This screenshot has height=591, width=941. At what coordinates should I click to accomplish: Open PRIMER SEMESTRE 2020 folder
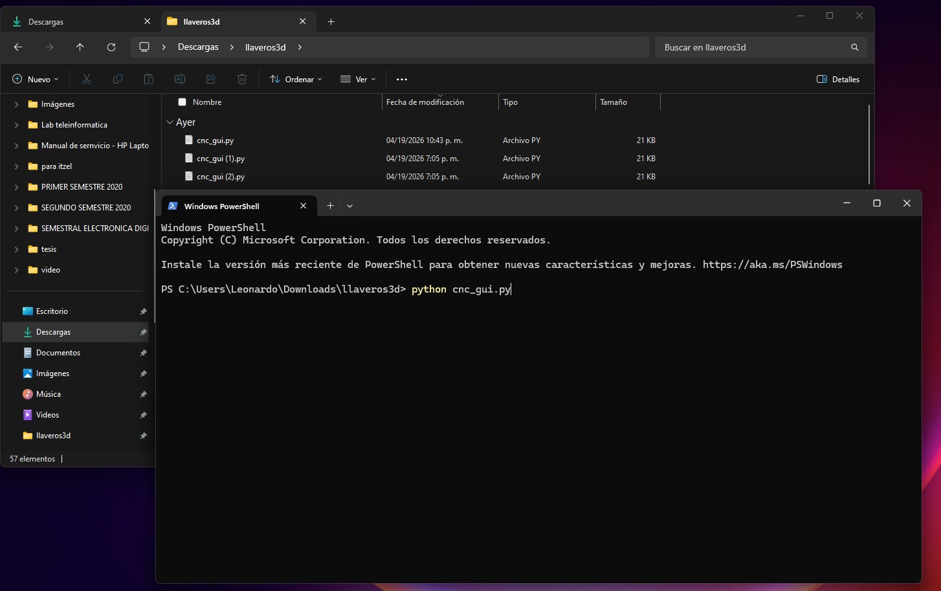pos(82,187)
